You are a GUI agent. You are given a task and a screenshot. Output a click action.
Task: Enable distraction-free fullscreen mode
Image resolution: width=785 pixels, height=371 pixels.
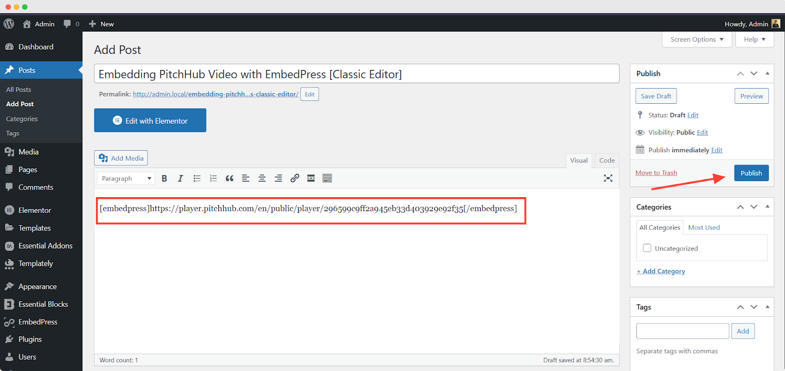coord(608,178)
